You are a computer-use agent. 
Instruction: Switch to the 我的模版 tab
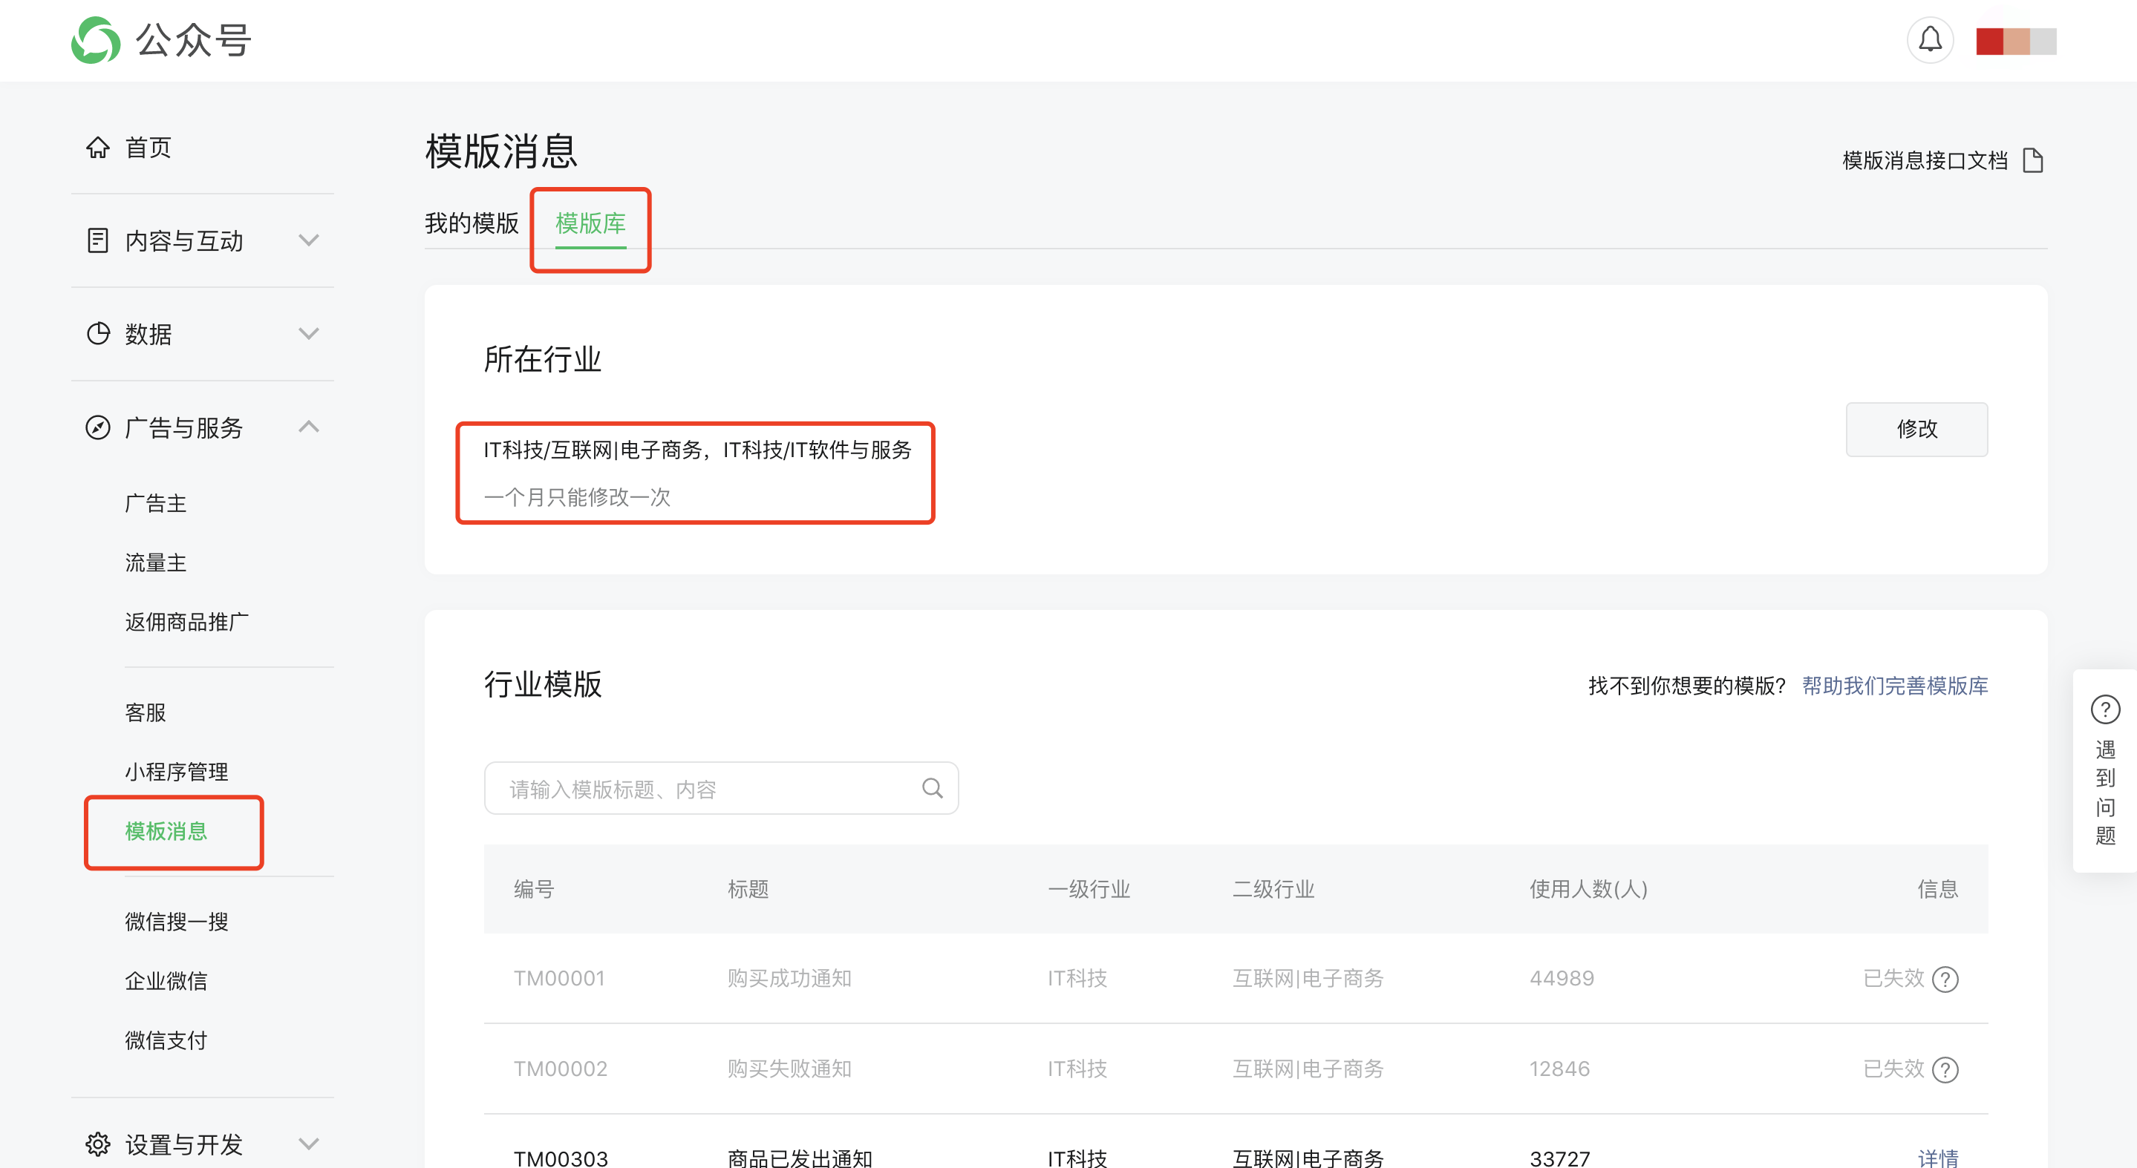click(x=472, y=223)
